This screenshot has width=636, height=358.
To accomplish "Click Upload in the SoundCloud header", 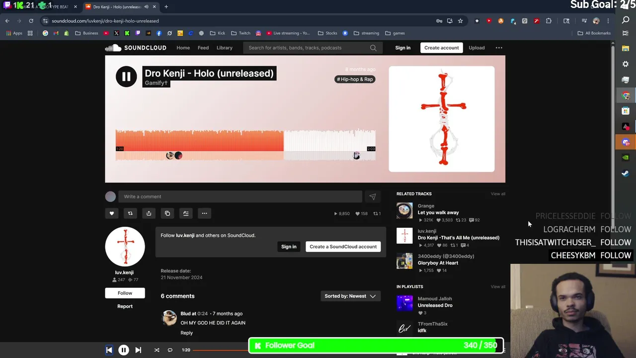I will click(x=477, y=48).
